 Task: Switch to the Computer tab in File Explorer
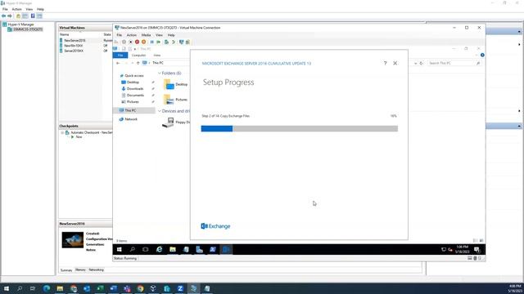point(138,56)
